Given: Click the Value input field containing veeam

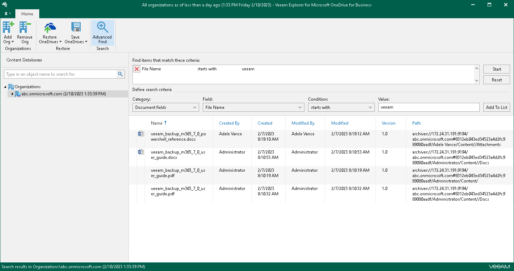Looking at the screenshot, I should pyautogui.click(x=428, y=107).
